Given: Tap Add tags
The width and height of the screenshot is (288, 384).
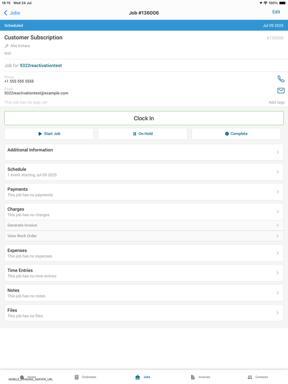Looking at the screenshot, I should [x=276, y=102].
